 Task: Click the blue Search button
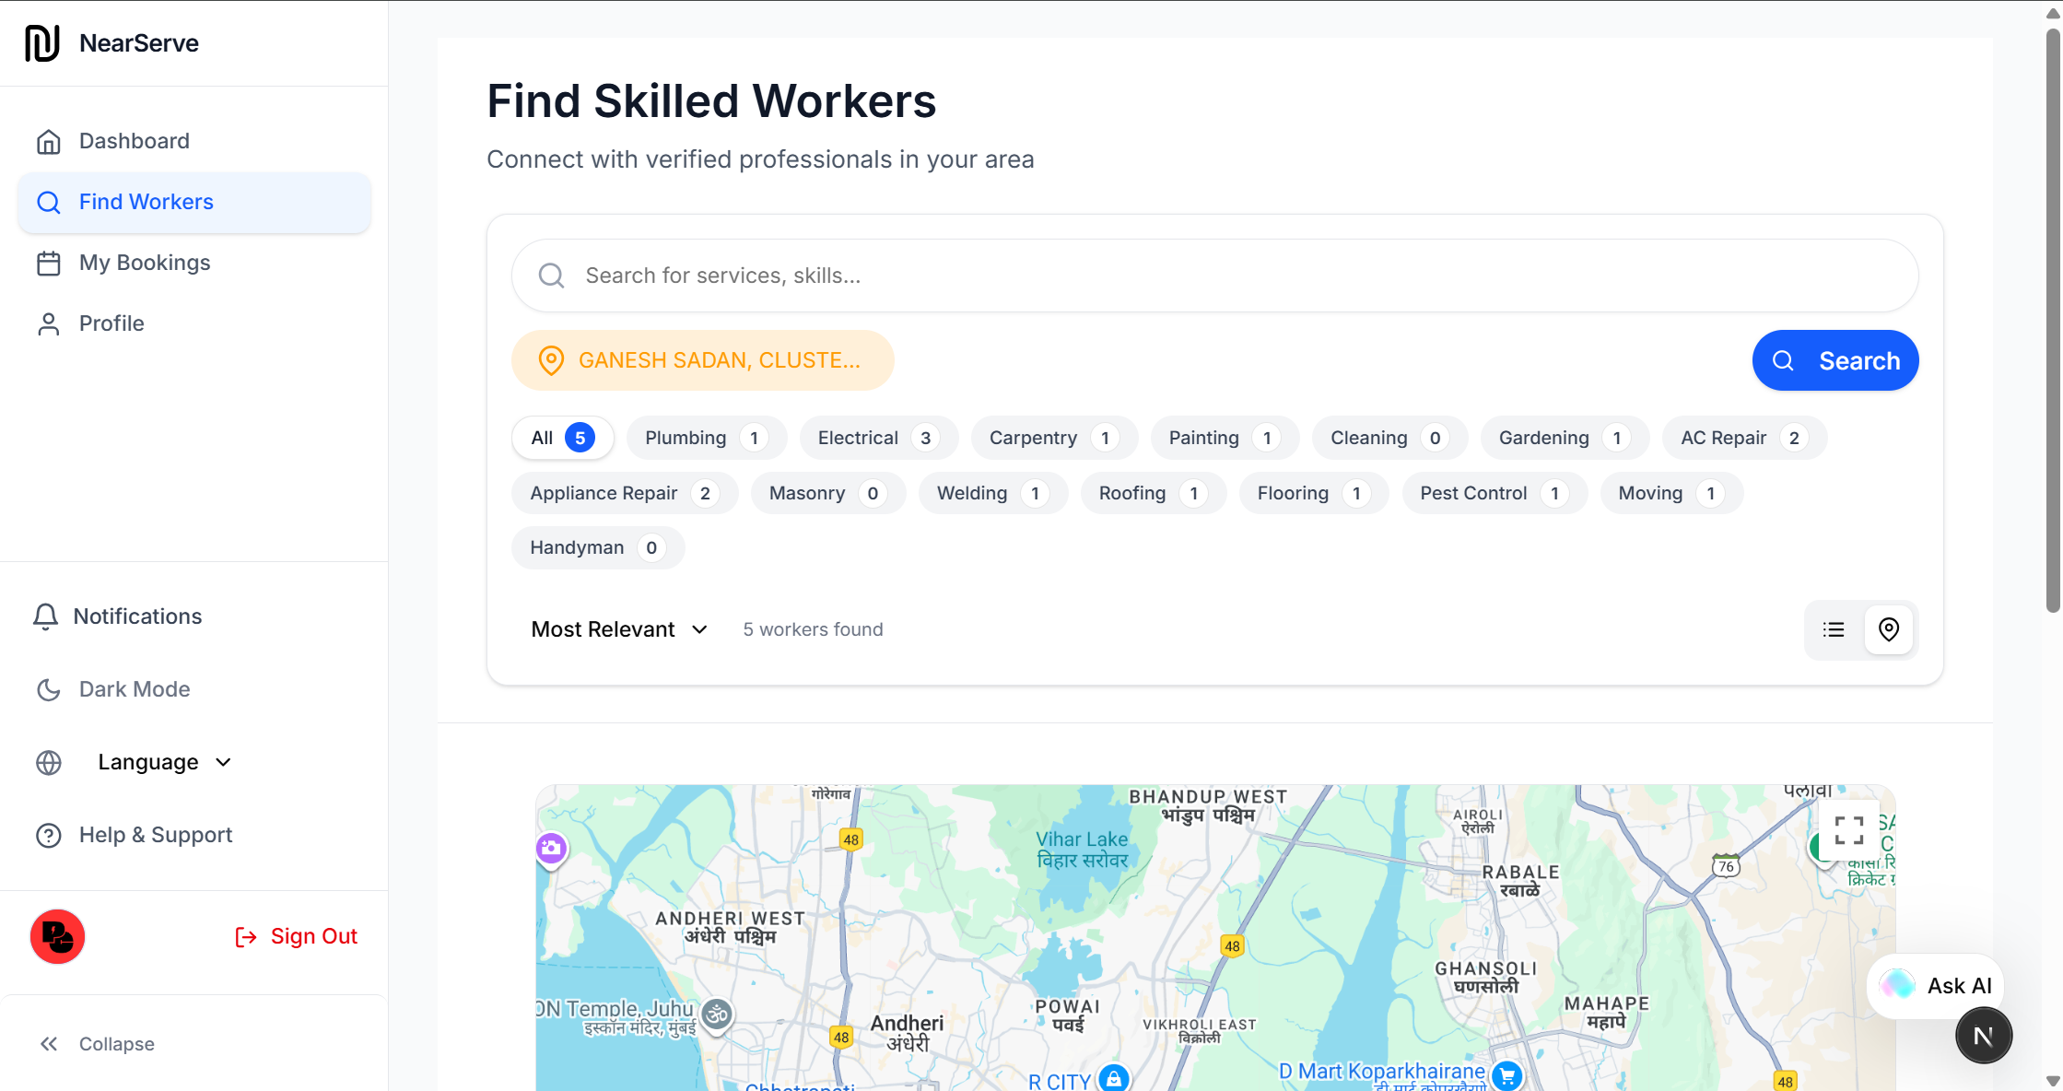(1834, 360)
